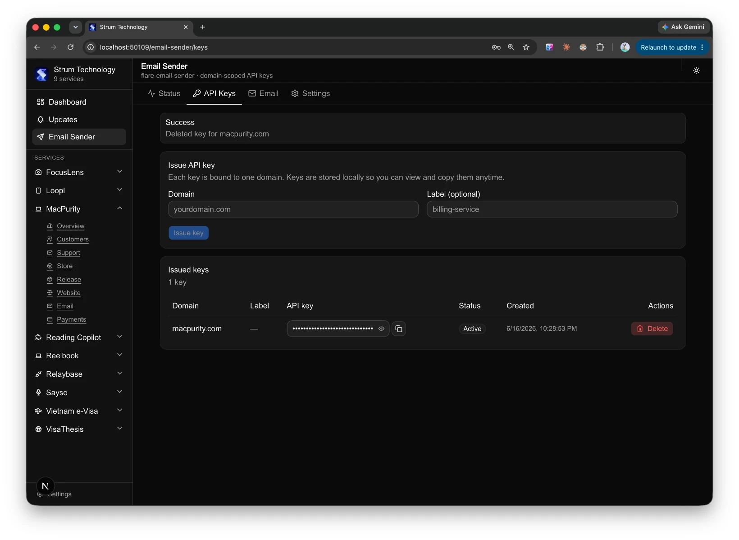Click the Next.js N dev indicator
Viewport: 739px width, 540px height.
pyautogui.click(x=45, y=486)
